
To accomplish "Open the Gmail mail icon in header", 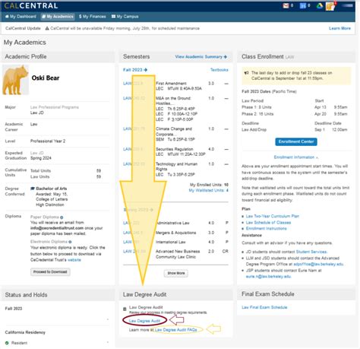I will (286, 5).
